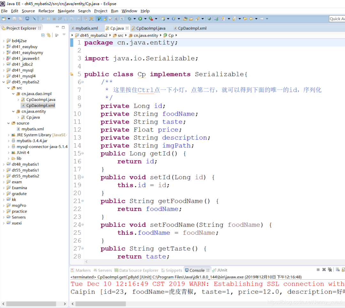Open the Refactor menu
The image size is (345, 308).
tap(46, 11)
